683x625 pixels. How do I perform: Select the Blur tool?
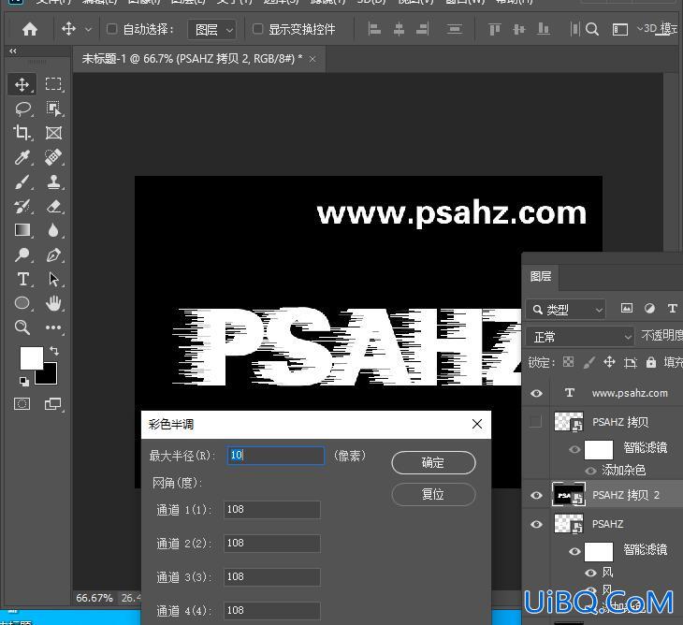pos(53,230)
